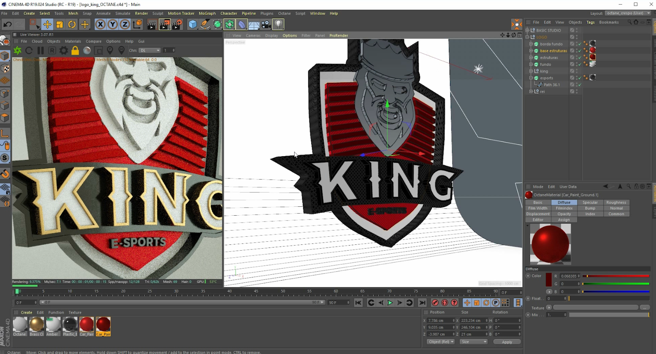The image size is (656, 354).
Task: Expand the rei object
Action: click(531, 92)
